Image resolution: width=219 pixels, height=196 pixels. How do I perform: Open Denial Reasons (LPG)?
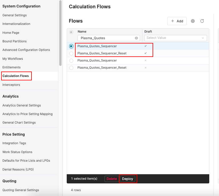click(x=18, y=169)
